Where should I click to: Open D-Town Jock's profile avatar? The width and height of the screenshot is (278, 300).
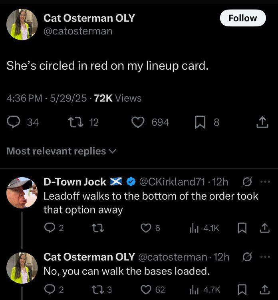tap(22, 193)
